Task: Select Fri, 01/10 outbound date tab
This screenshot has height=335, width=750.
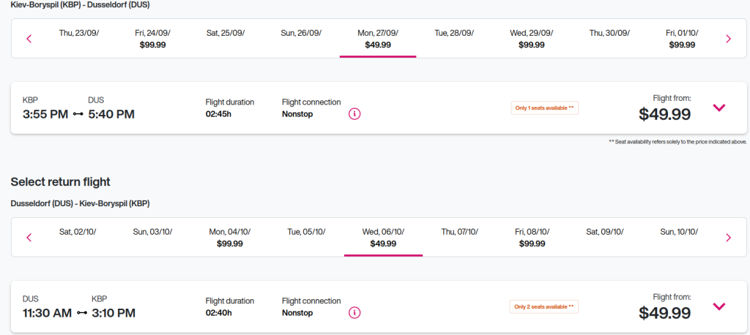Action: point(681,39)
